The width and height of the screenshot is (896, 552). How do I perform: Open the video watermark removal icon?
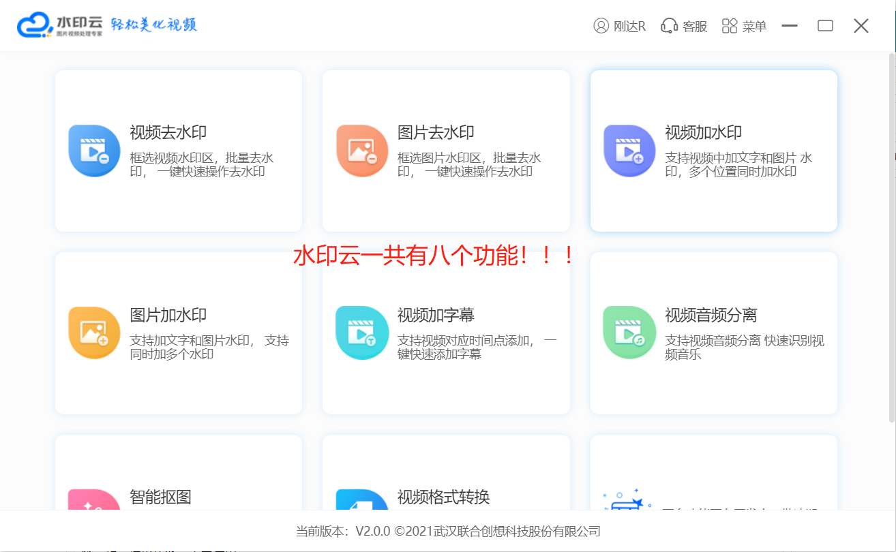point(94,151)
